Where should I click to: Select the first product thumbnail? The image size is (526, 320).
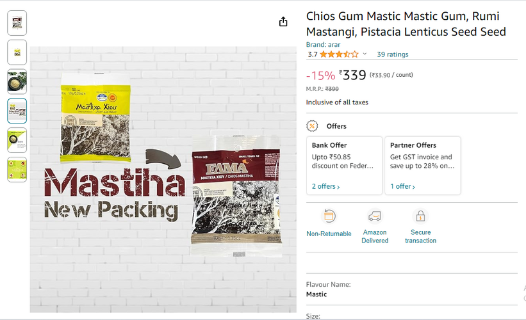pyautogui.click(x=17, y=23)
